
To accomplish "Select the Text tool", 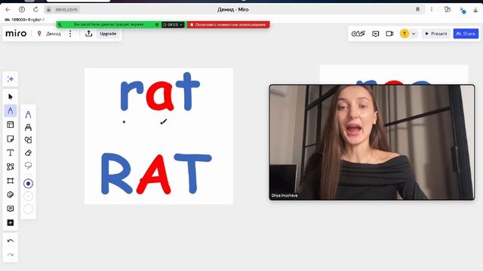I will tap(10, 152).
